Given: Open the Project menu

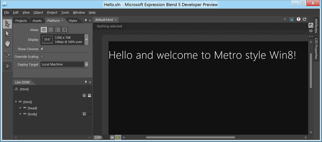Looking at the screenshot, I should (52, 13).
